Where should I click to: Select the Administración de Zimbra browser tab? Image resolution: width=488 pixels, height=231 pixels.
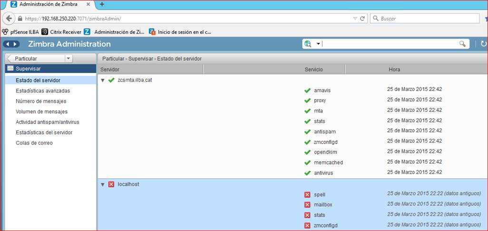(x=50, y=5)
